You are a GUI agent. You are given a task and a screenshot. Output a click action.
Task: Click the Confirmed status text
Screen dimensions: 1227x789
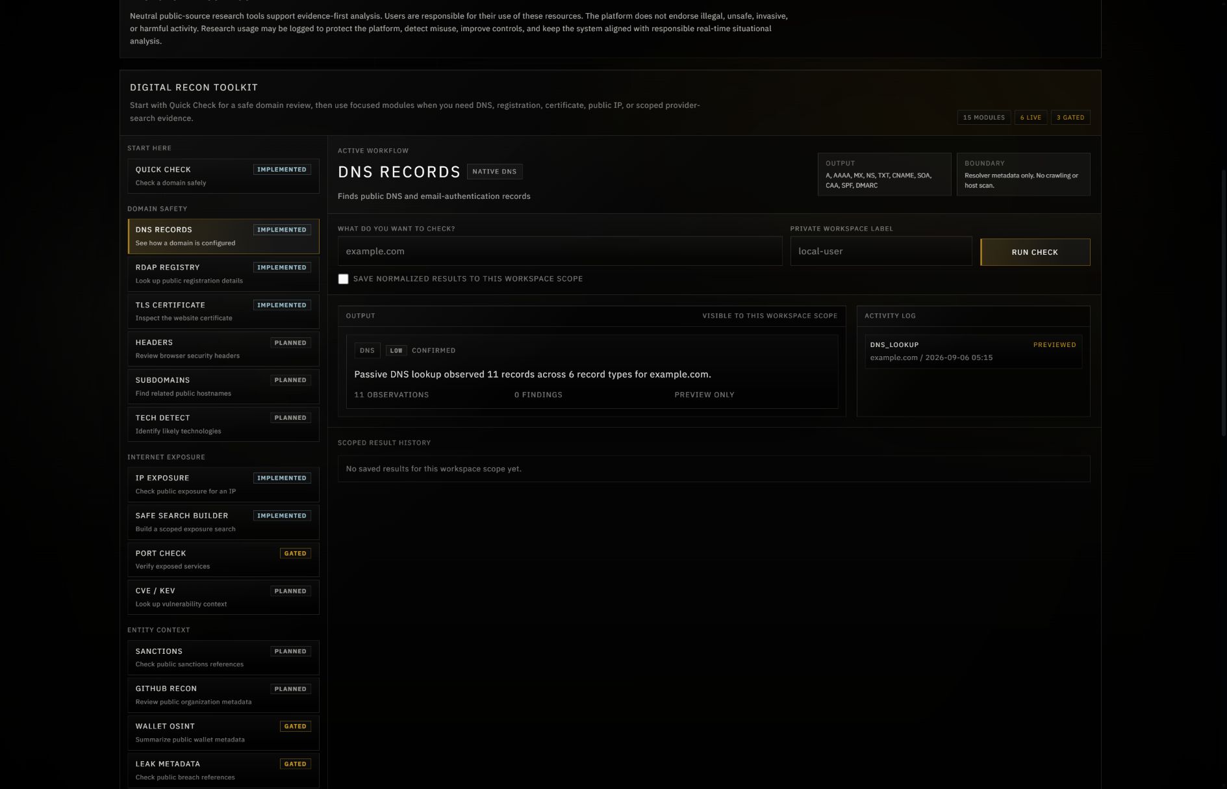433,350
